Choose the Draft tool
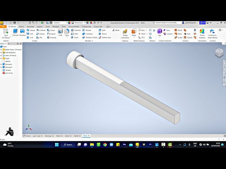226x169 pixels. click(75, 38)
